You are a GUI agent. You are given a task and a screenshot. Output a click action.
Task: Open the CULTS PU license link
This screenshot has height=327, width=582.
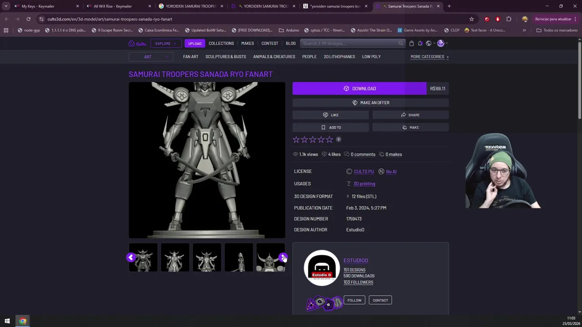click(x=364, y=172)
